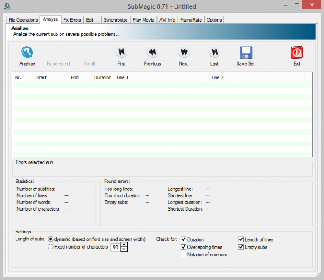Viewport: 324px width, 280px height.
Task: Click the Analyze question-mark icon
Action: click(x=27, y=52)
